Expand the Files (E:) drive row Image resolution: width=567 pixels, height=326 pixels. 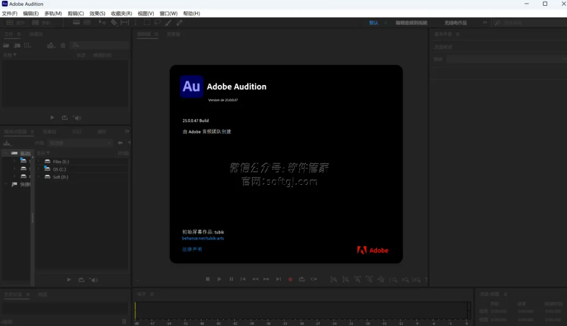[39, 161]
